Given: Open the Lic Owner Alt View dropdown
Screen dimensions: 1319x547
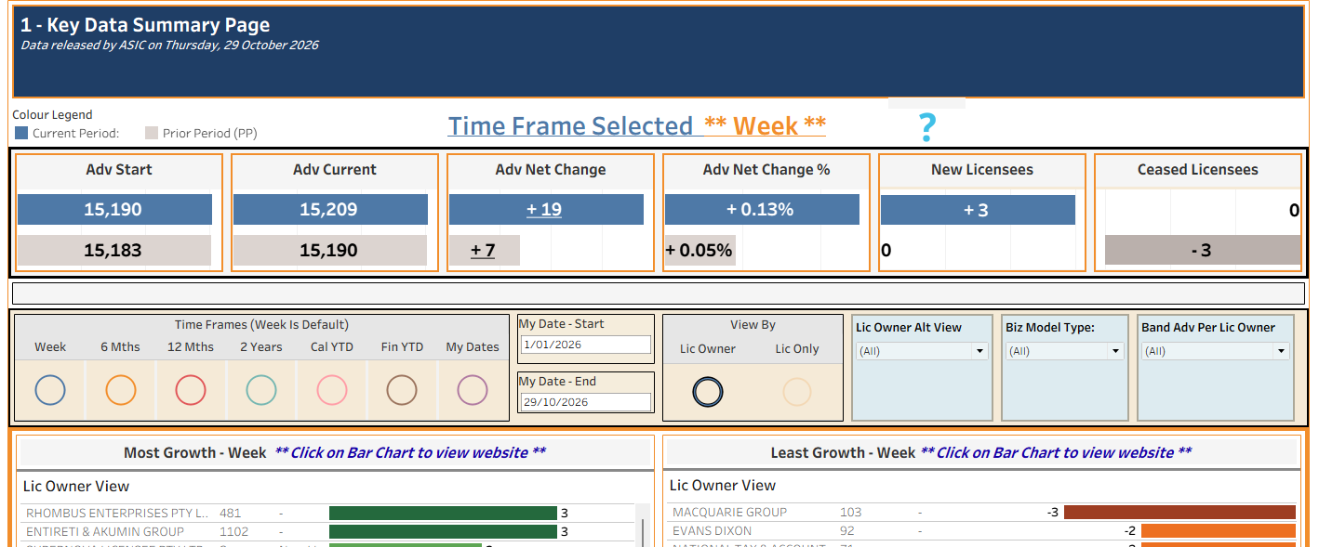Looking at the screenshot, I should (922, 351).
